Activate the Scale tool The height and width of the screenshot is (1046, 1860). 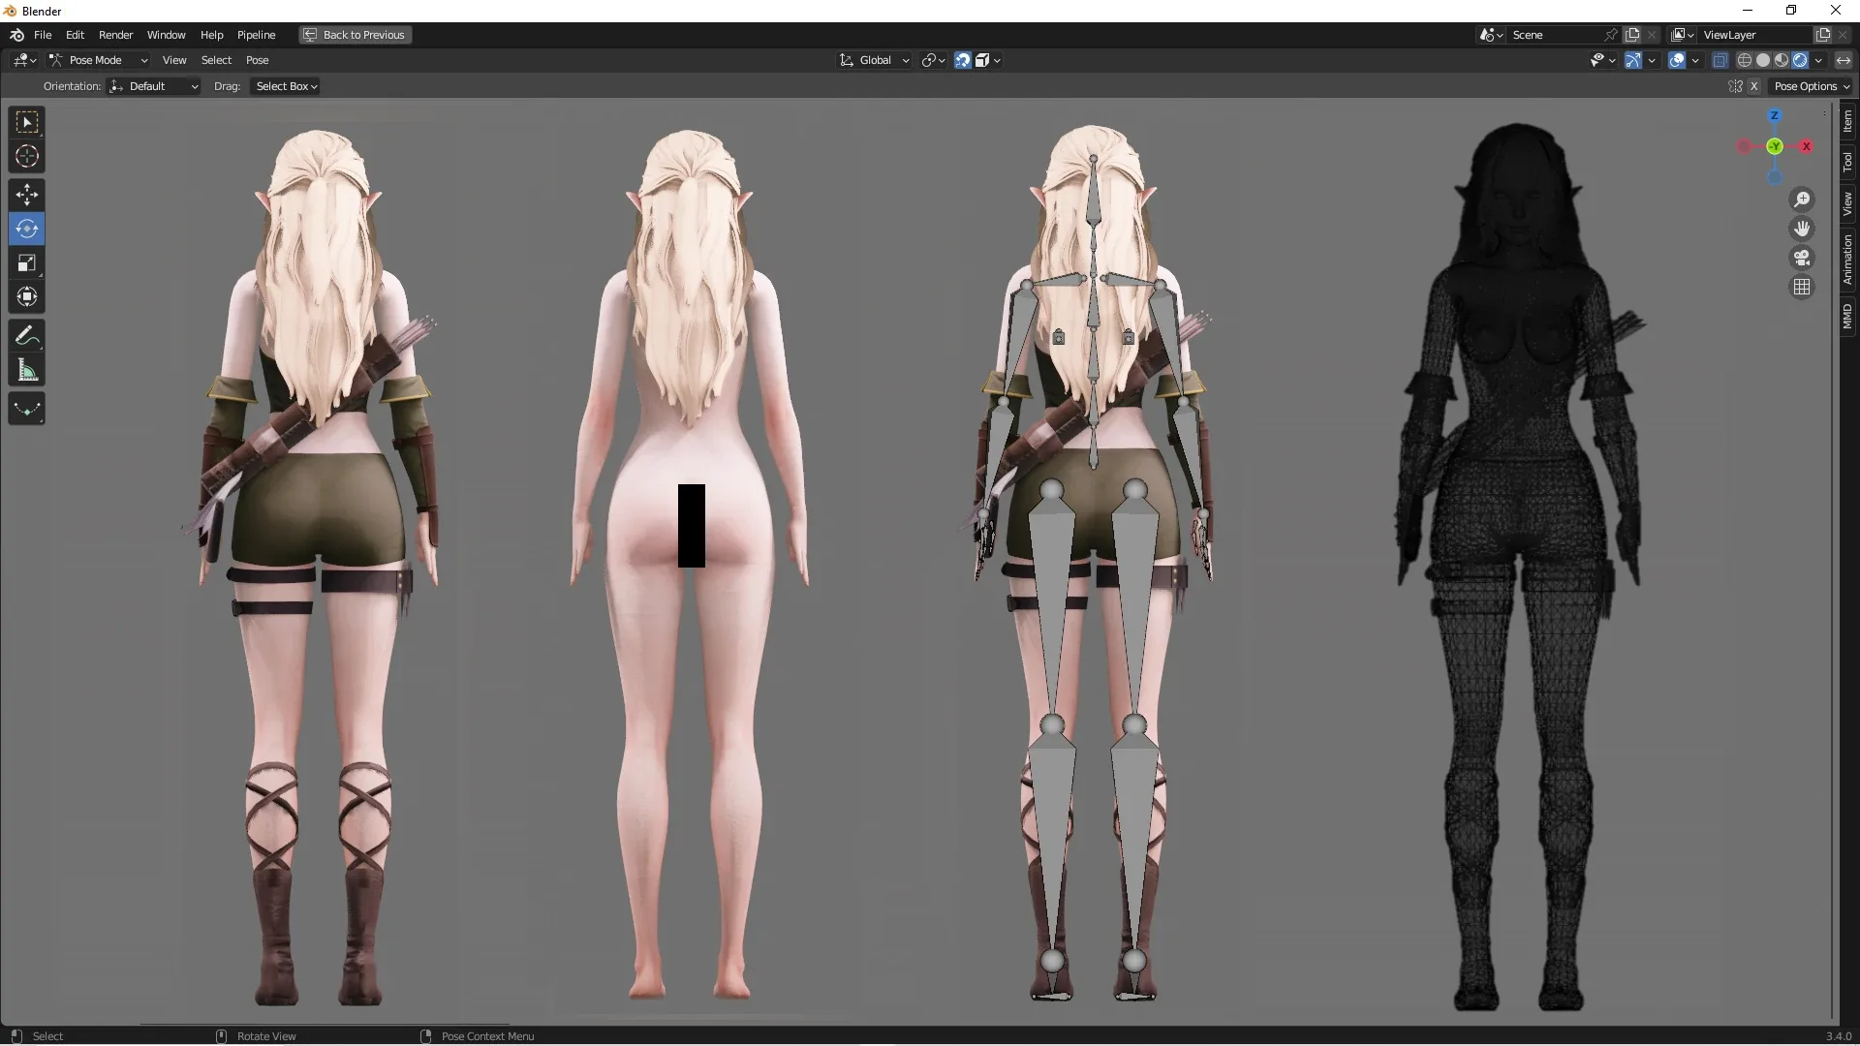(26, 262)
